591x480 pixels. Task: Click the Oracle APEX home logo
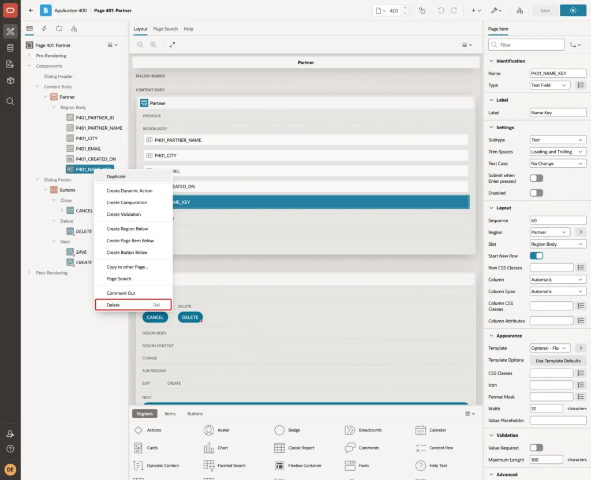(10, 10)
